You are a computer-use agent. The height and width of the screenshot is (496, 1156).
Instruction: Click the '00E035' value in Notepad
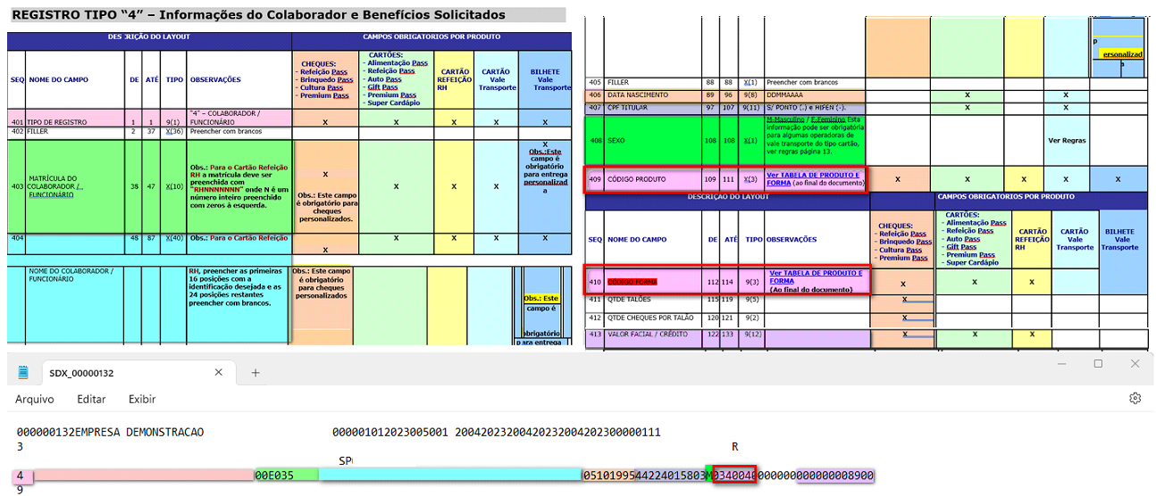[274, 475]
